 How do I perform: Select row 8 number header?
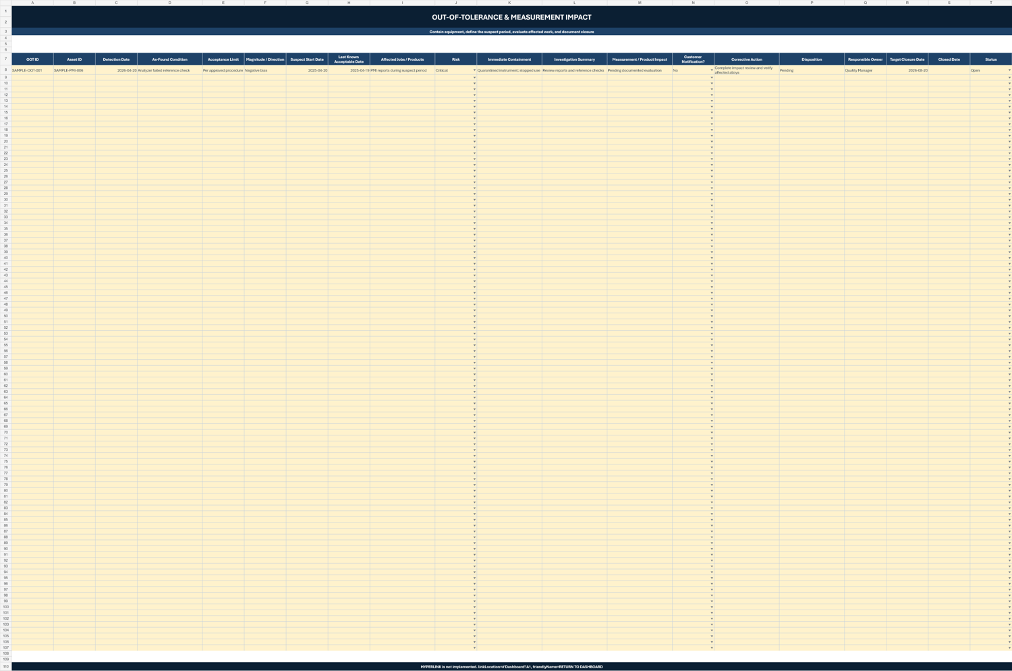click(x=5, y=70)
